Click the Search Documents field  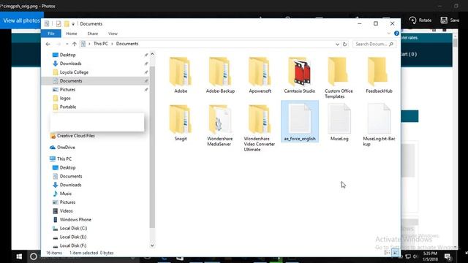(374, 44)
